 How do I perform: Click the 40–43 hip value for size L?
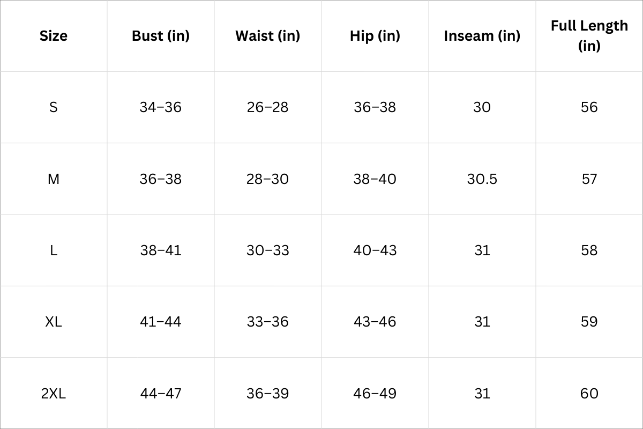click(375, 250)
